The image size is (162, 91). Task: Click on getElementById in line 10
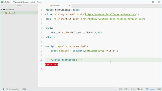click(95, 51)
